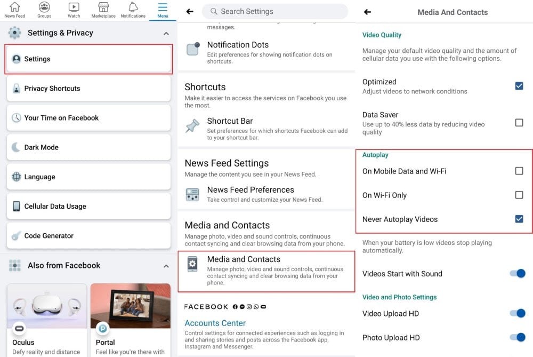Image resolution: width=533 pixels, height=357 pixels.
Task: Click the Cellular Data Usage phone icon
Action: [17, 206]
